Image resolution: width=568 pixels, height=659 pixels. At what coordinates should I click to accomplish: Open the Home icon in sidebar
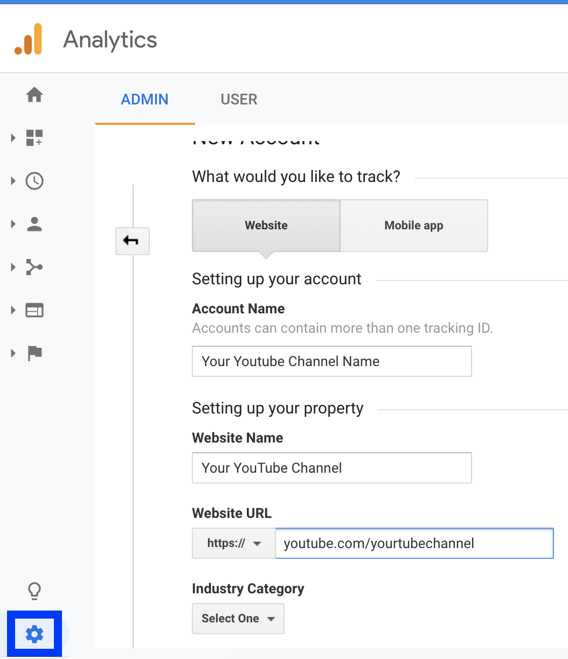click(x=34, y=95)
